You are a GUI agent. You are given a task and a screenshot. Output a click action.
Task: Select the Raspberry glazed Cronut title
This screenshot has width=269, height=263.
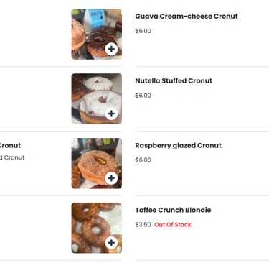(x=178, y=146)
